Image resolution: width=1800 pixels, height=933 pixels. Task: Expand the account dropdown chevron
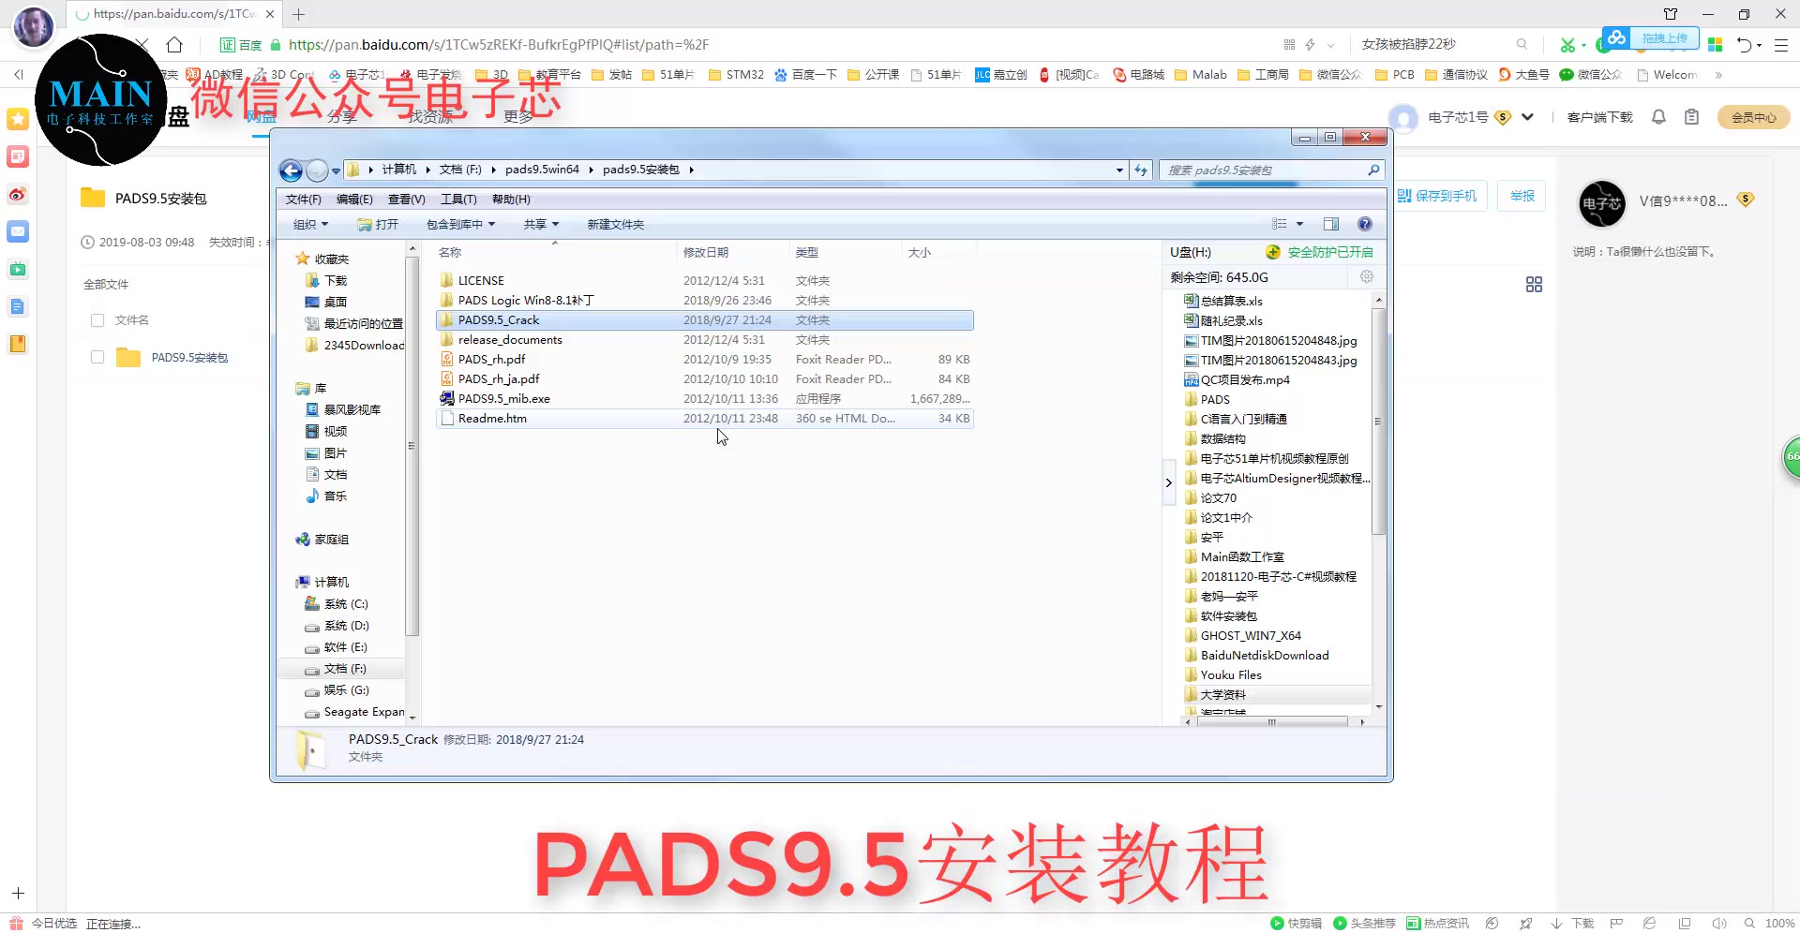(1527, 117)
